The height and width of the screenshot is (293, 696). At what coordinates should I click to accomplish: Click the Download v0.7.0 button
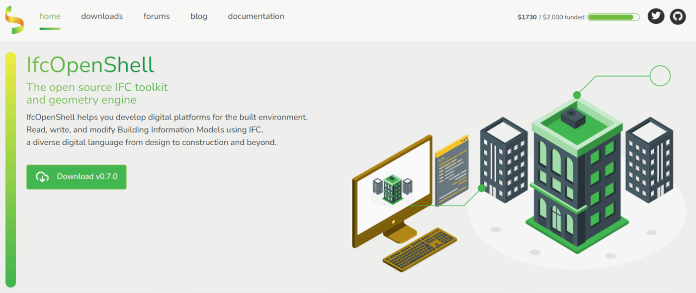coord(76,177)
